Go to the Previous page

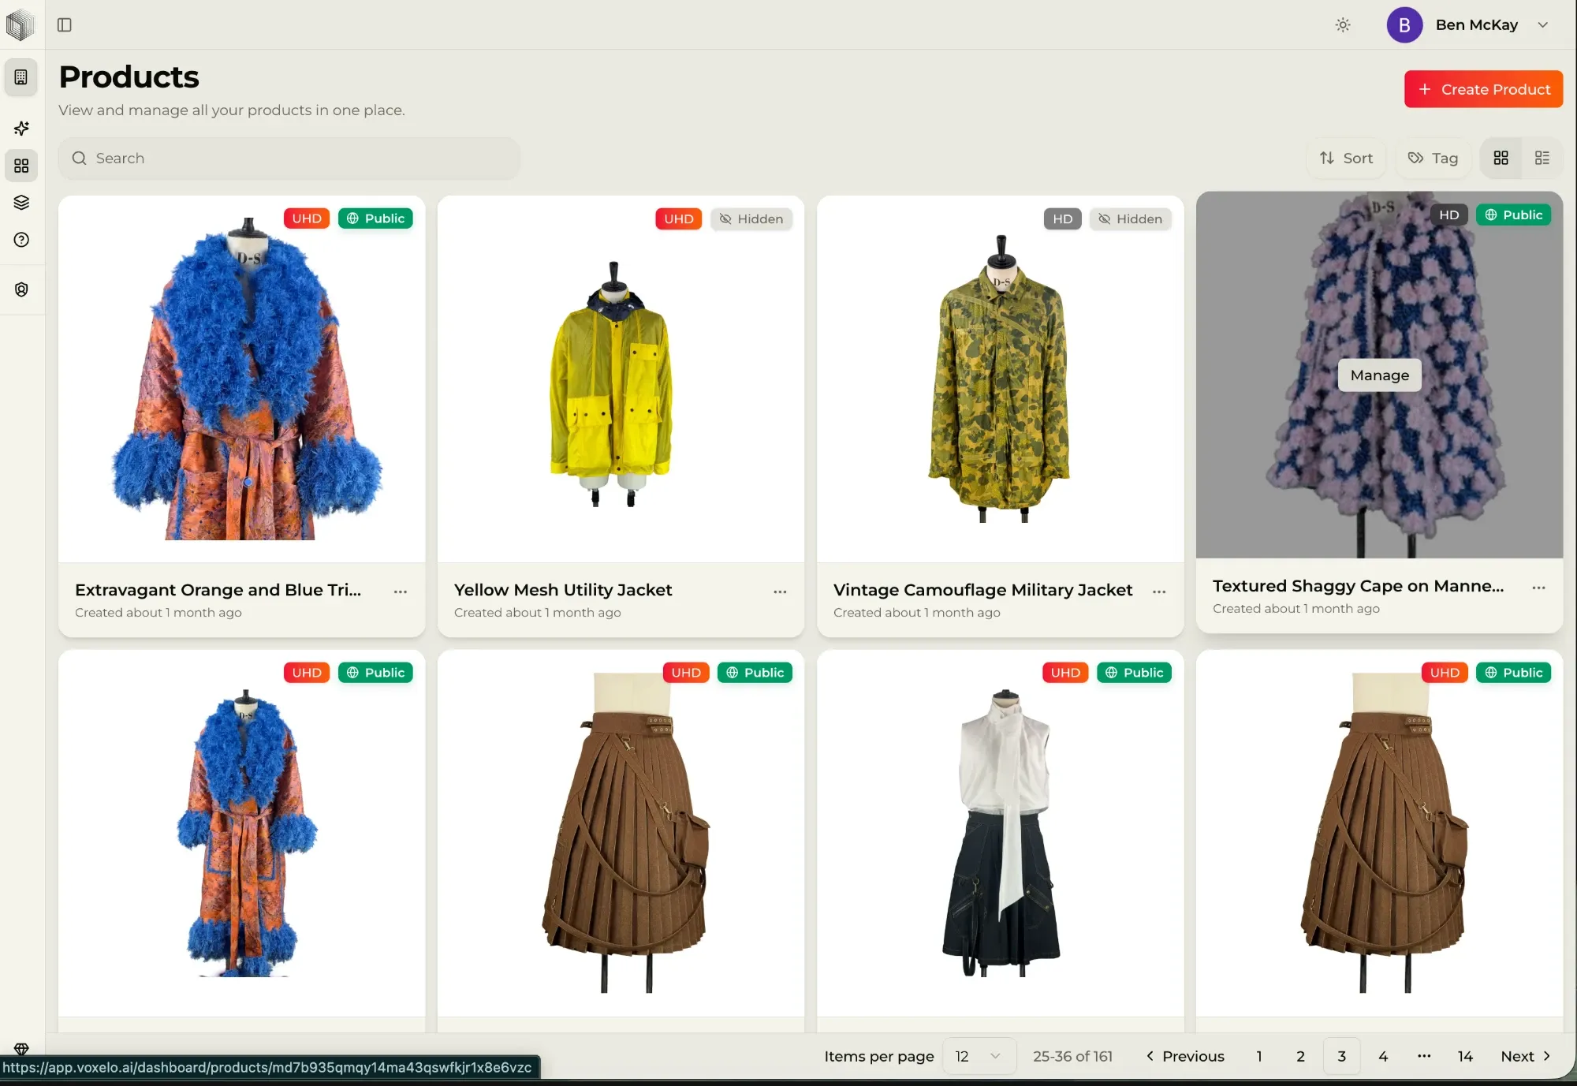tap(1185, 1056)
